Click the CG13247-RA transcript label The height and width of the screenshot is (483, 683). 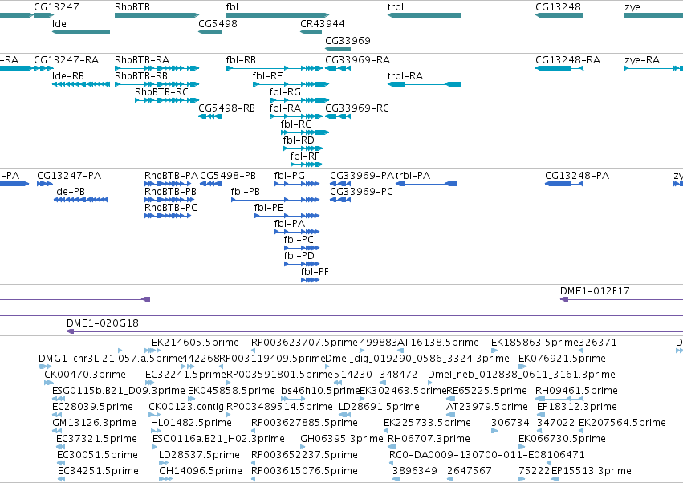[66, 59]
